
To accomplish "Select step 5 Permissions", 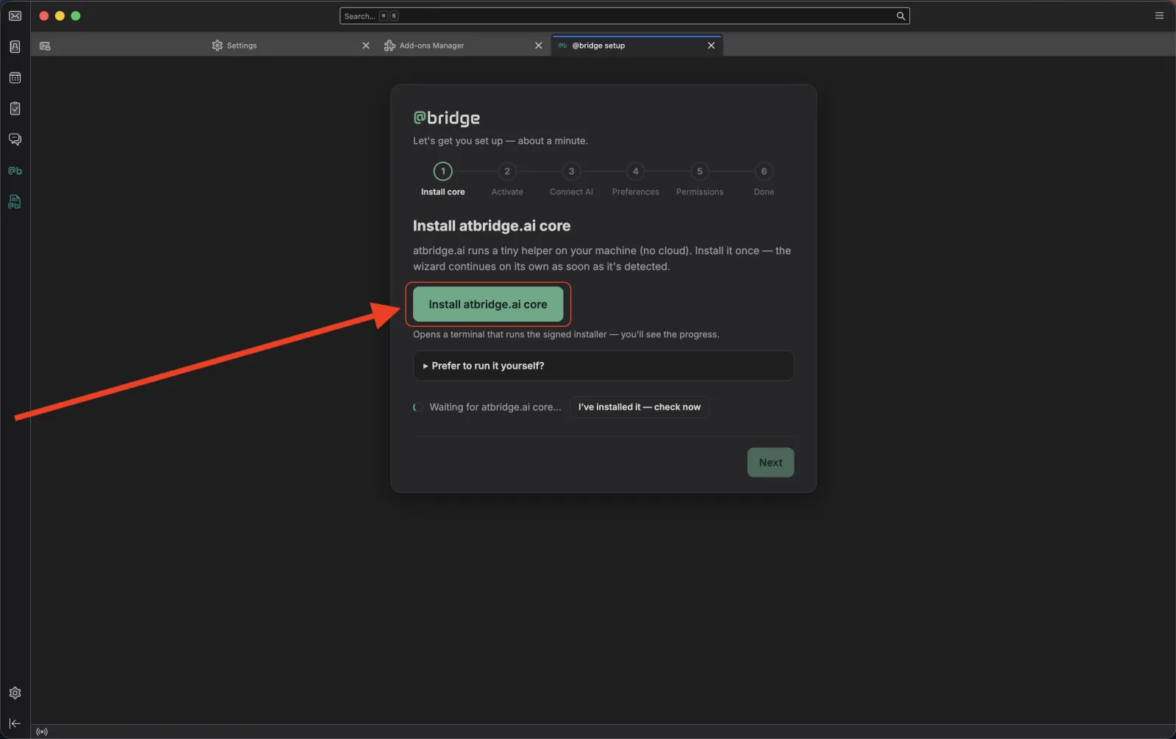I will (700, 179).
